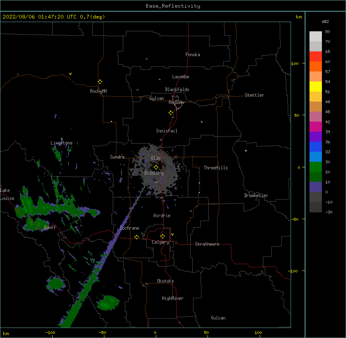Viewport: 346px width, 338px height.
Task: Click the green echo cell southwest of Okotoks
Action: (108, 303)
